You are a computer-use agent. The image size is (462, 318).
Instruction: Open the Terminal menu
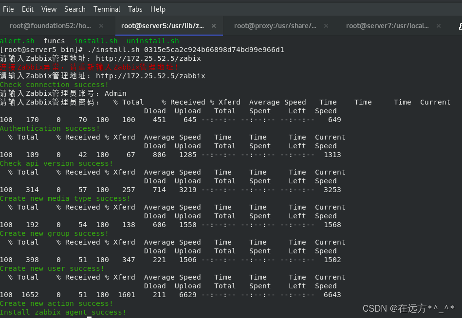click(x=107, y=9)
